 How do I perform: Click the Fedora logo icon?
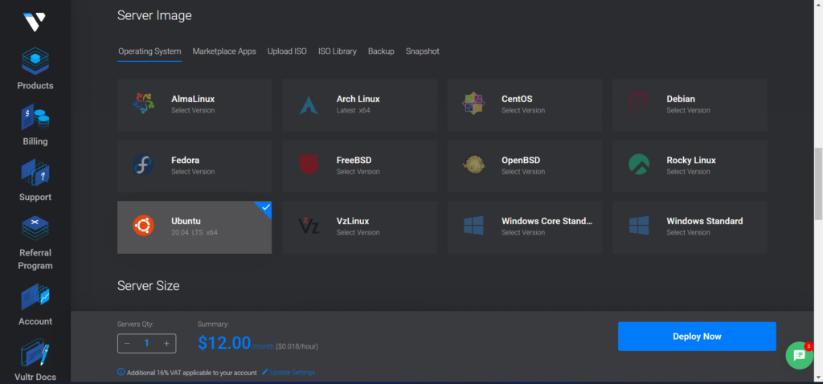pos(143,165)
